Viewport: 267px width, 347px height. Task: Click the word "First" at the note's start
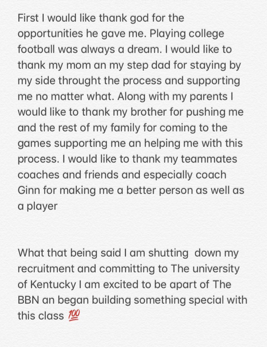pos(29,18)
